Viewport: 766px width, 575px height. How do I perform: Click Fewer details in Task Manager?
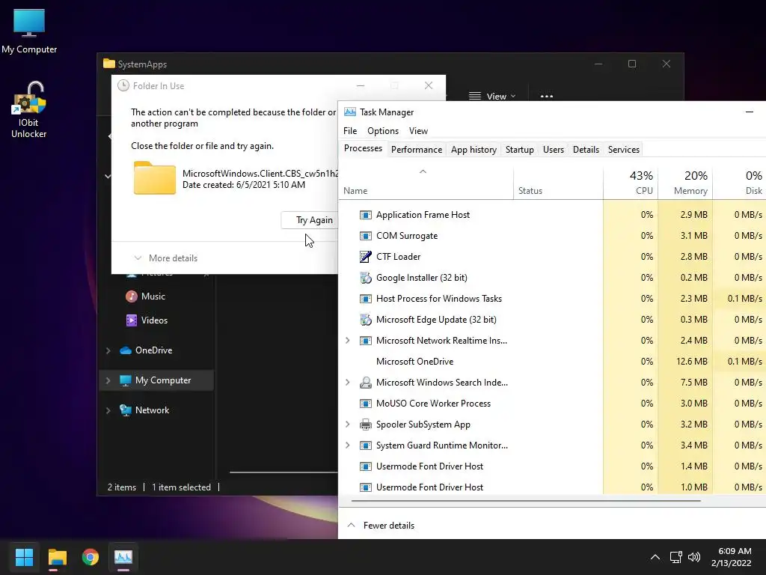(381, 526)
